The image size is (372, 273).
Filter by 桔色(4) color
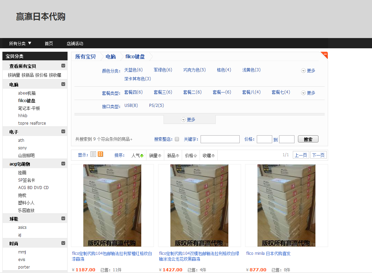(x=224, y=70)
